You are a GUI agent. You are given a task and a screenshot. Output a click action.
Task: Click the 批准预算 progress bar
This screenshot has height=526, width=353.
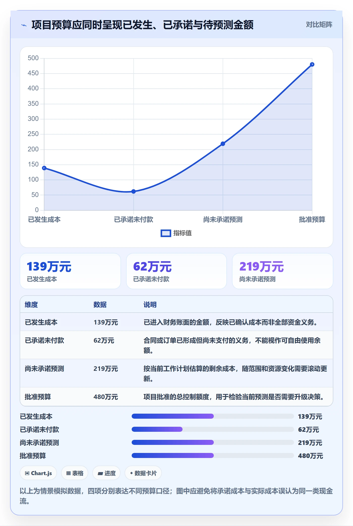pos(213,455)
